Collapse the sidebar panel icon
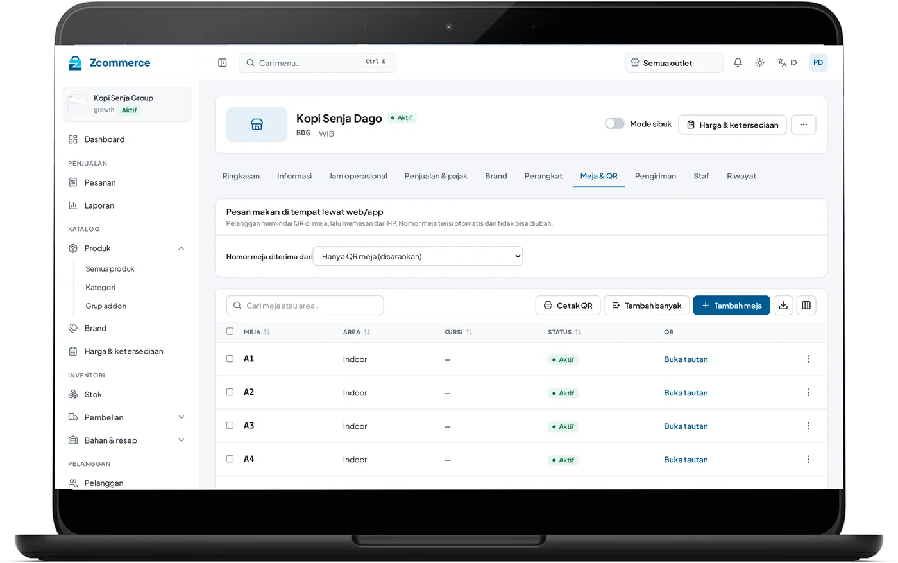The width and height of the screenshot is (898, 563). click(223, 63)
